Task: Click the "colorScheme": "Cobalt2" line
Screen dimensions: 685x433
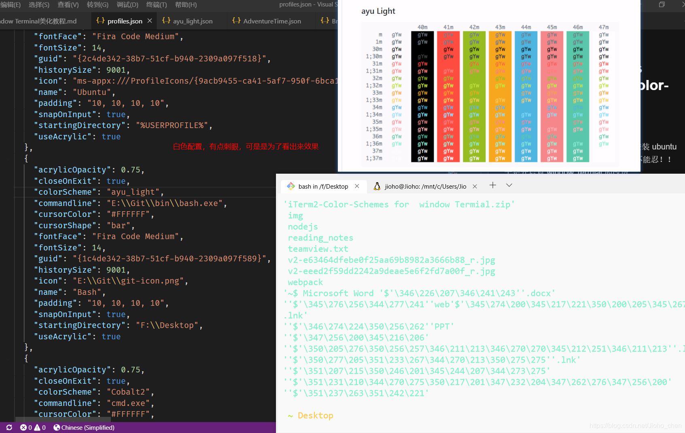Action: coord(94,392)
